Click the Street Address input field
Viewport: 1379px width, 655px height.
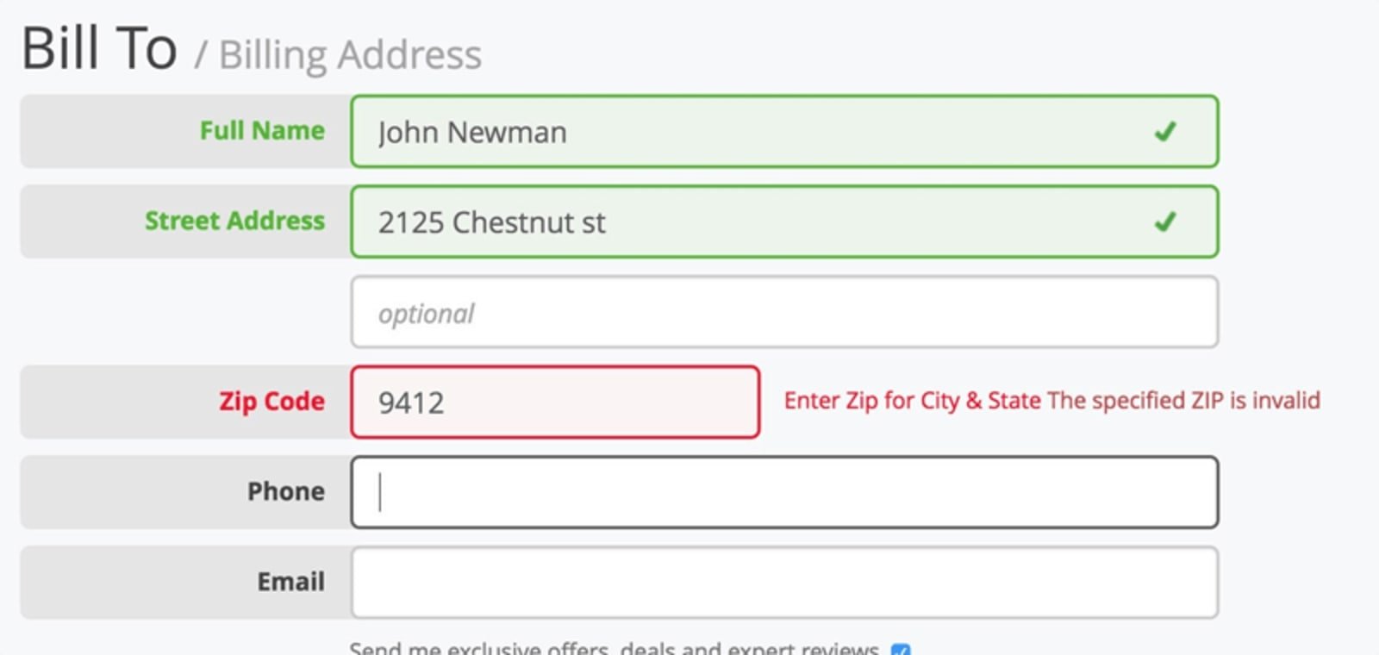coord(784,221)
